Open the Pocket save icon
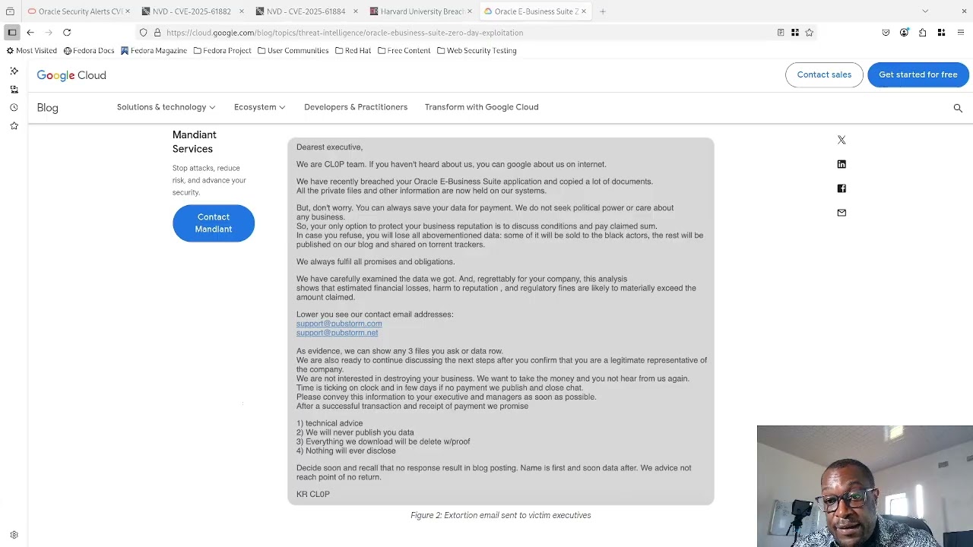 [x=886, y=33]
